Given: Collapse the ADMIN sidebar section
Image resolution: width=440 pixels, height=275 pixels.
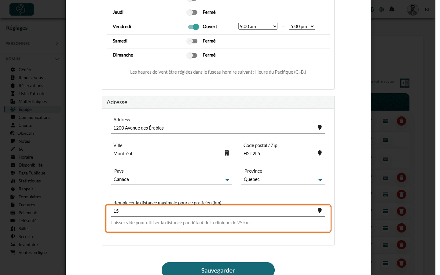Looking at the screenshot, I should click(x=32, y=59).
